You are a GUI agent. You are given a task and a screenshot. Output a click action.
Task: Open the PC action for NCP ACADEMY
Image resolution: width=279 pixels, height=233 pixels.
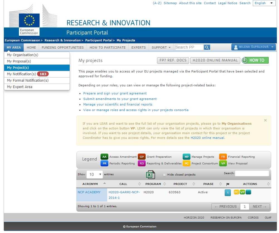pyautogui.click(x=236, y=192)
